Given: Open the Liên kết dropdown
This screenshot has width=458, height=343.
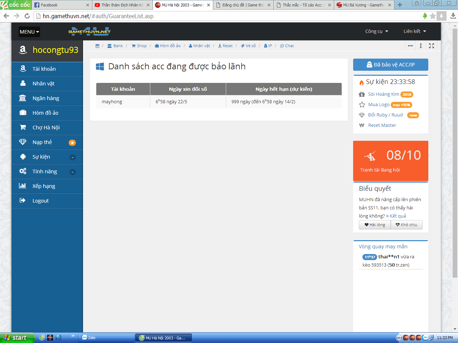Looking at the screenshot, I should tap(415, 31).
